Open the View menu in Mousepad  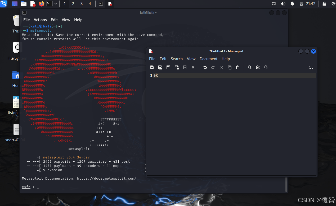[191, 59]
